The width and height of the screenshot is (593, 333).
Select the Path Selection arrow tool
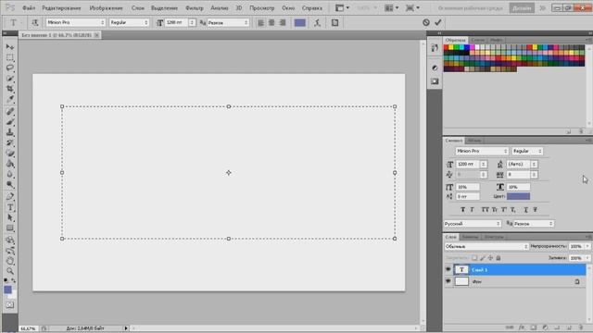[x=10, y=218]
